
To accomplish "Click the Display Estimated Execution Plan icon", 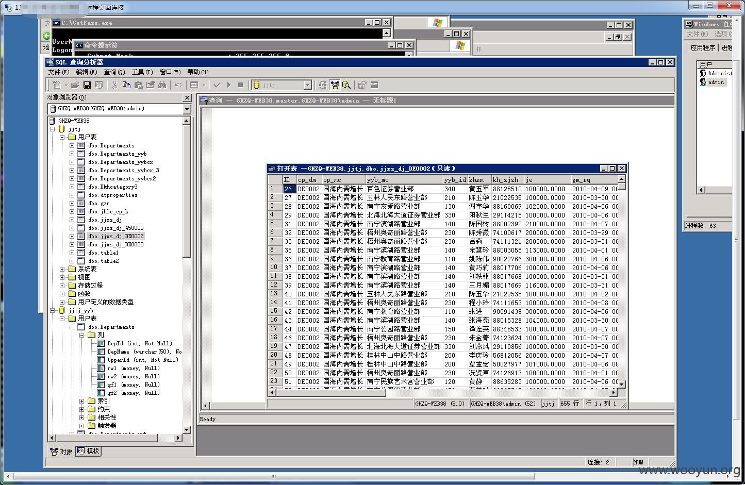I will click(323, 85).
